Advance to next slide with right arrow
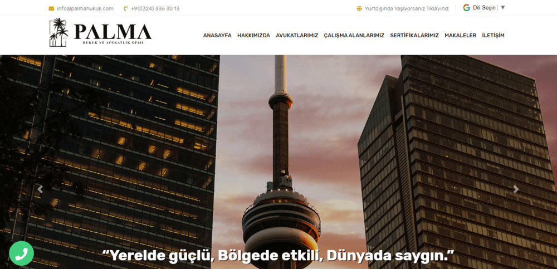 coord(516,189)
